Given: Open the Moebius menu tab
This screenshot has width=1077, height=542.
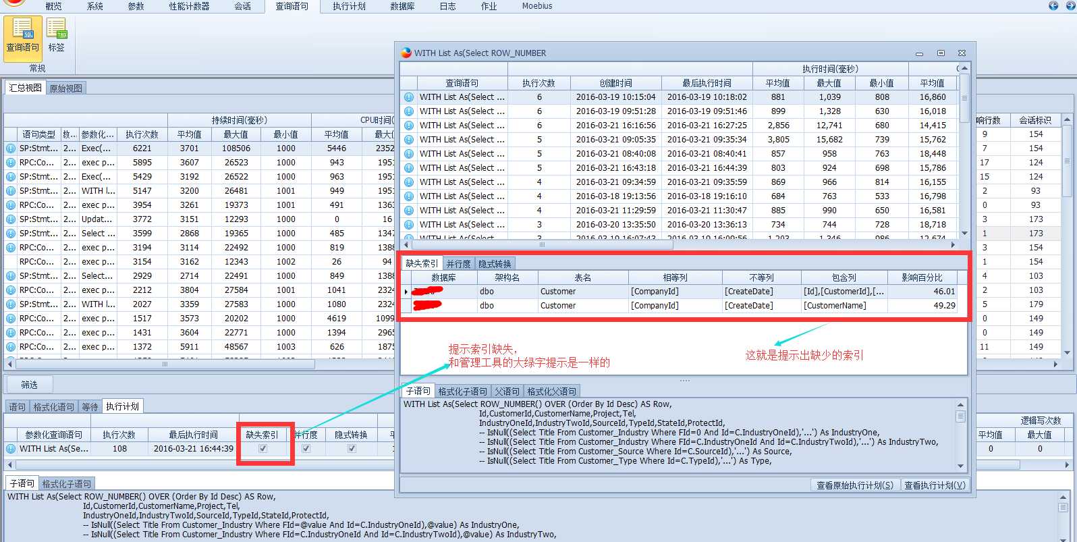Looking at the screenshot, I should tap(537, 6).
